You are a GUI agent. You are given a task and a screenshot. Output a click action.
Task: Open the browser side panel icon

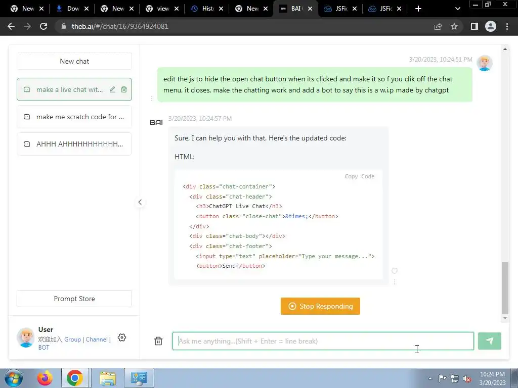click(474, 26)
